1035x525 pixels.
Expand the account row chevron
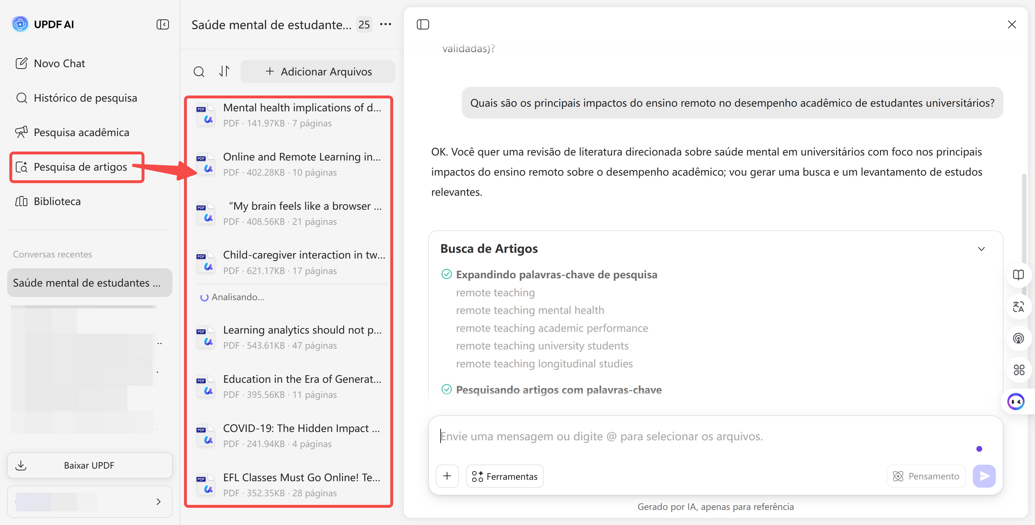click(x=158, y=501)
